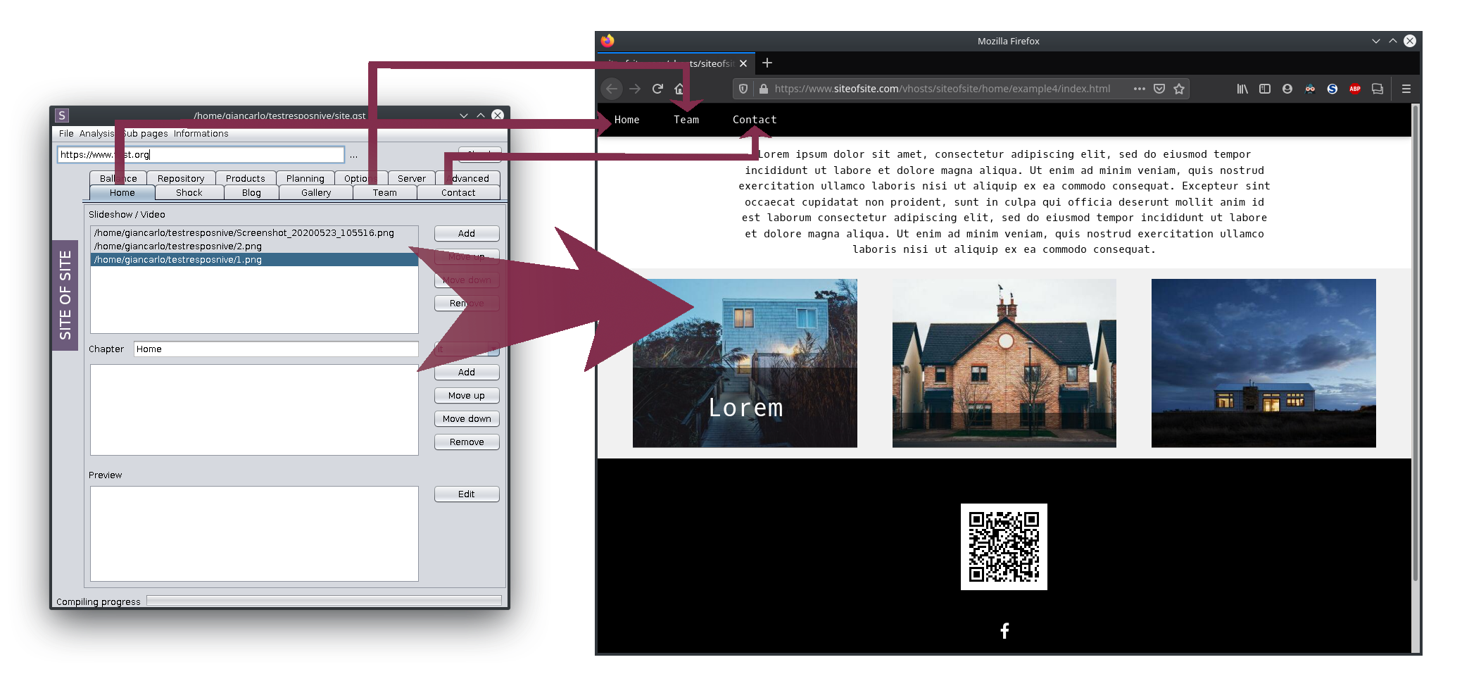The image size is (1462, 693).
Task: Click the glasses extension icon
Action: (x=1310, y=89)
